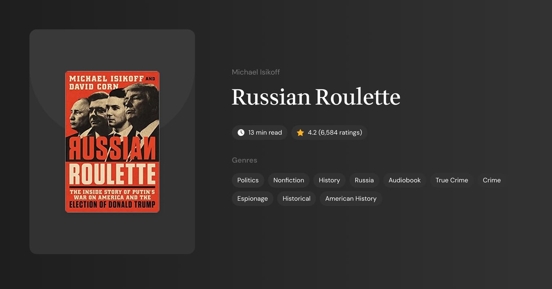This screenshot has height=289, width=552.
Task: Pick the True Crime genre chip
Action: pyautogui.click(x=451, y=180)
